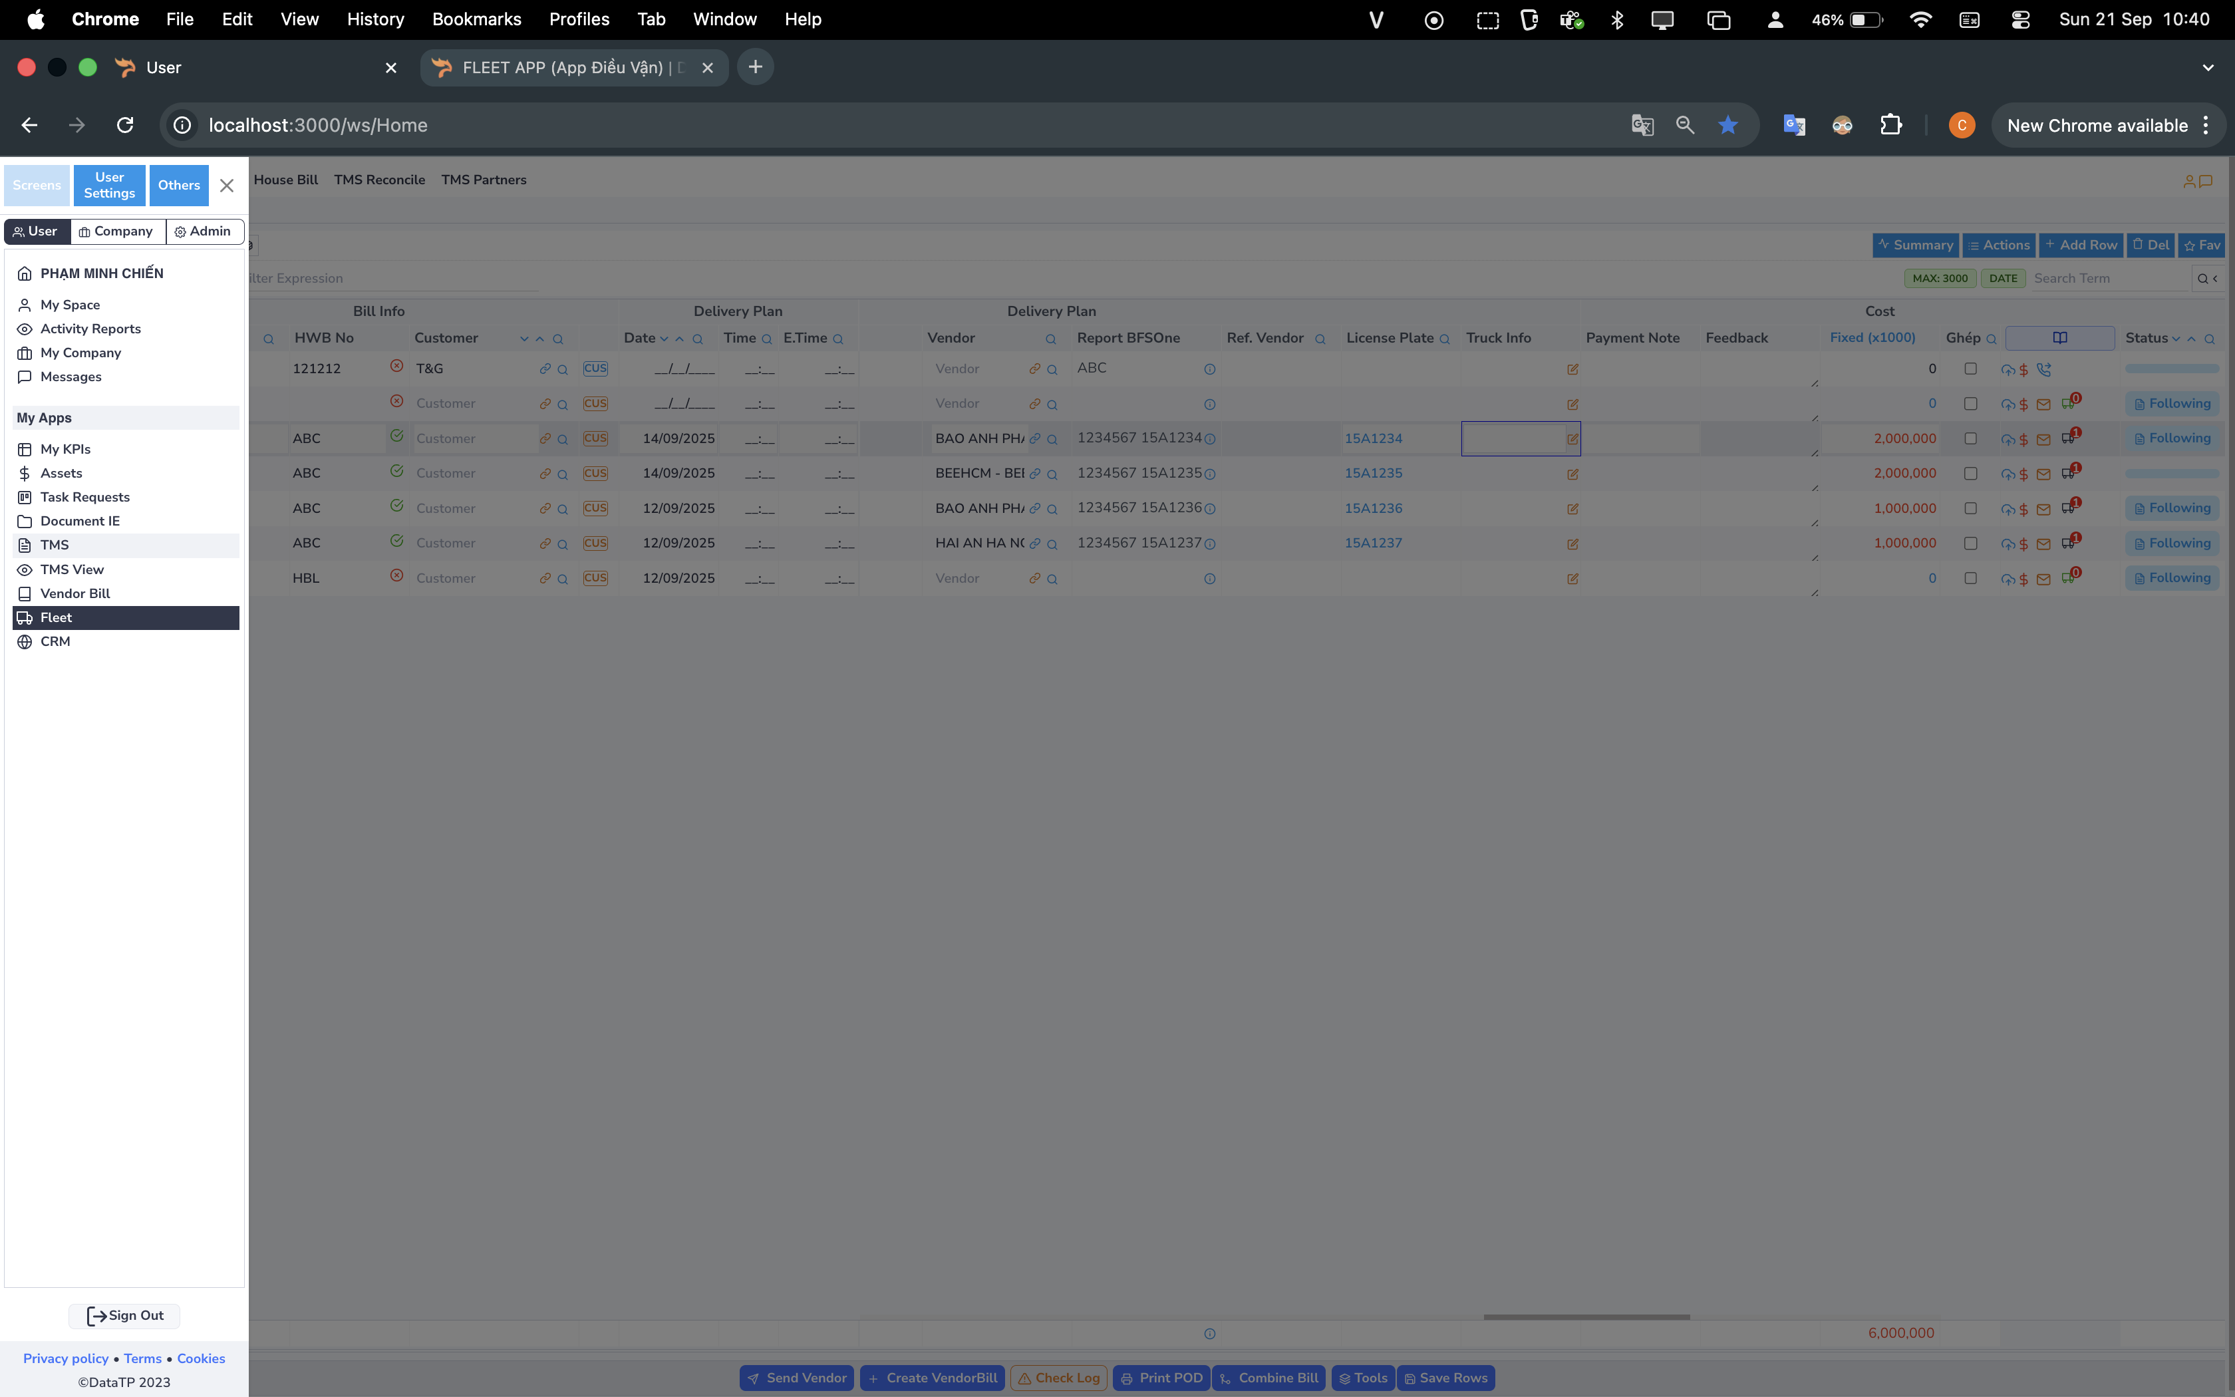
Task: Check the Ghép box for the 15A1234 row
Action: click(1970, 439)
